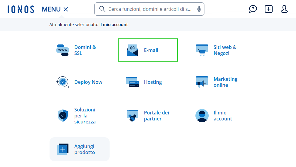Click the IONOS logo
The width and height of the screenshot is (296, 167).
[21, 9]
